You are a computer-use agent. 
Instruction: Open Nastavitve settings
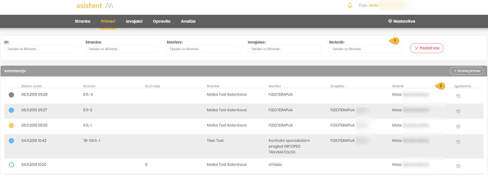pyautogui.click(x=401, y=21)
